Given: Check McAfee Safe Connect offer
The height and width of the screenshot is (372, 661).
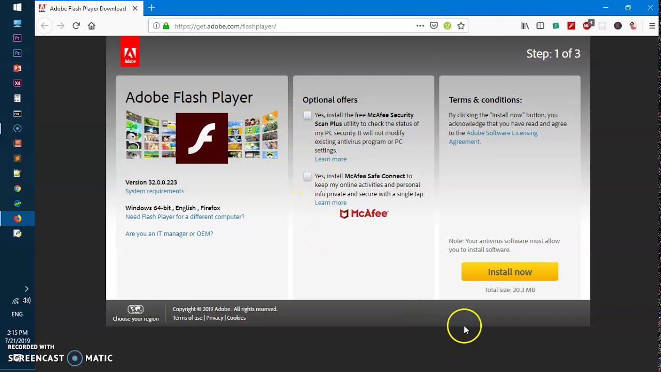Looking at the screenshot, I should [308, 176].
